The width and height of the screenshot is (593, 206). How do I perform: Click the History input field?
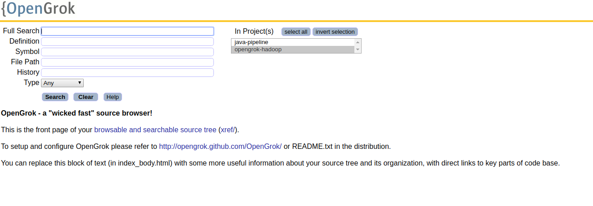point(127,72)
